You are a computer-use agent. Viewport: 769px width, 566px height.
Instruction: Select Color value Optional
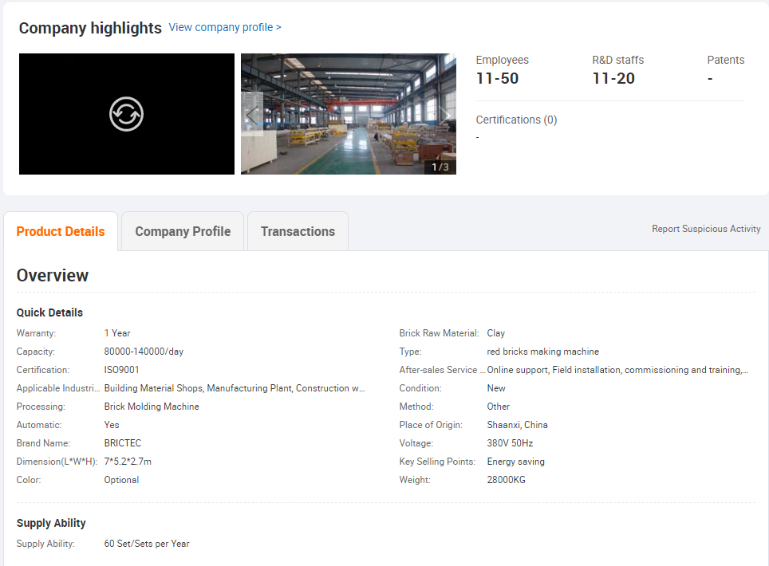point(121,480)
